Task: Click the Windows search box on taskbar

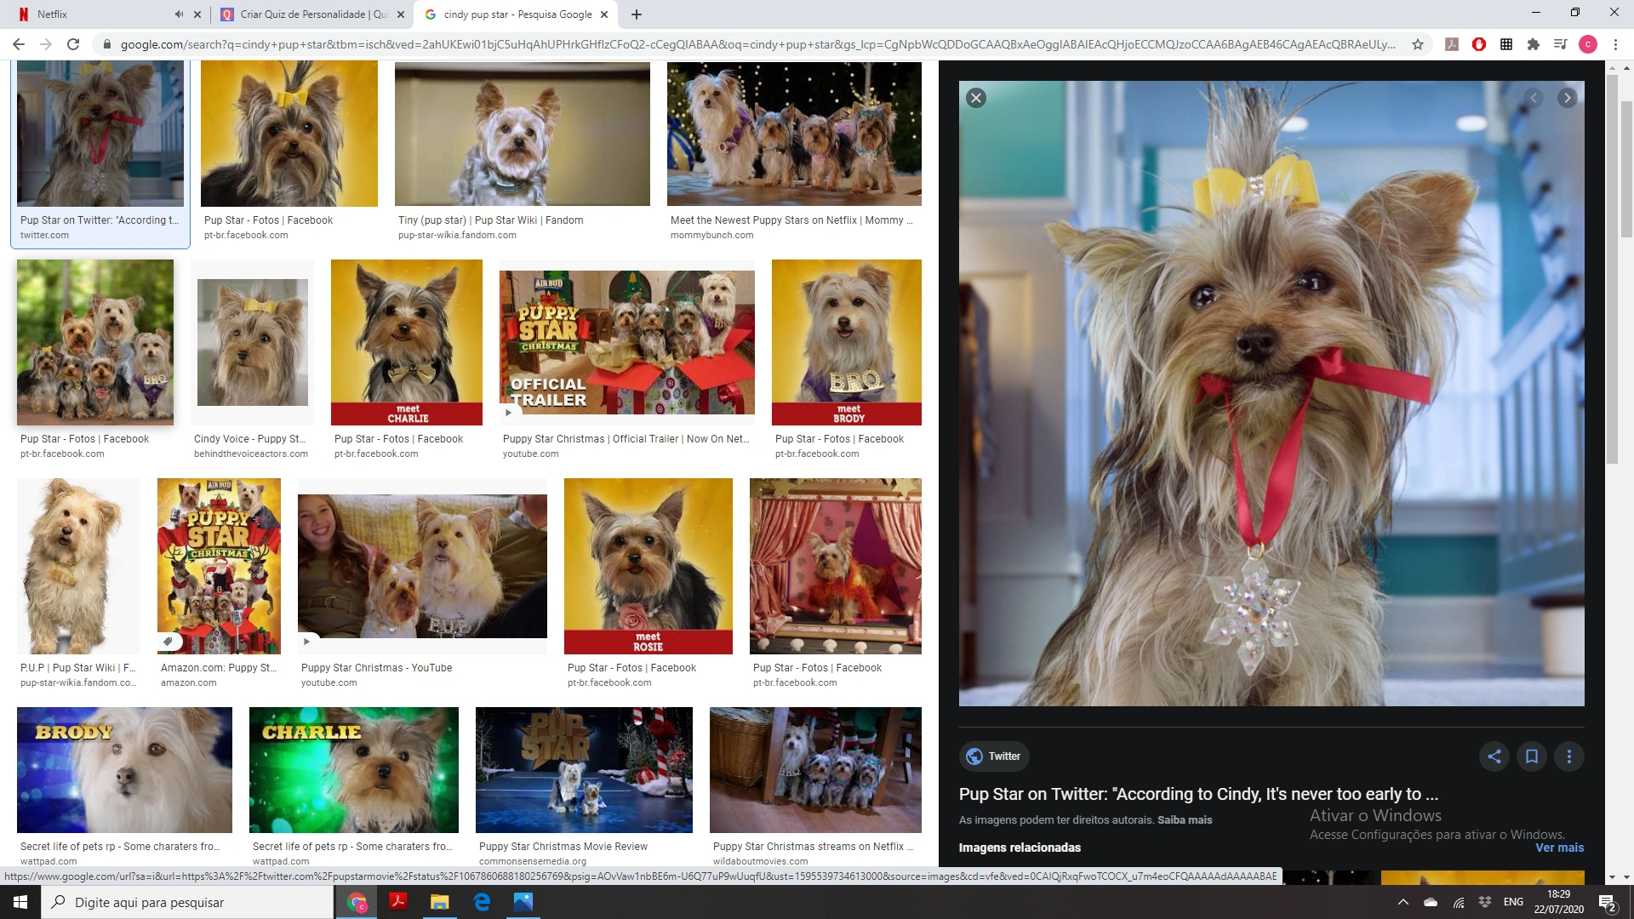Action: (x=187, y=902)
